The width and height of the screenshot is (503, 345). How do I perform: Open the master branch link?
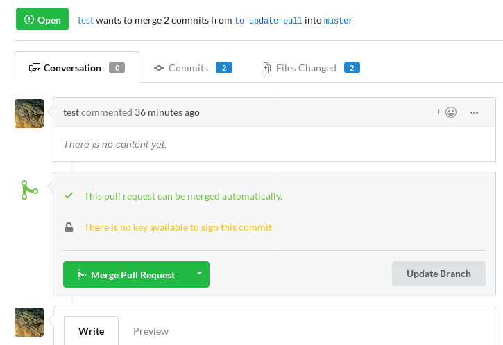339,21
